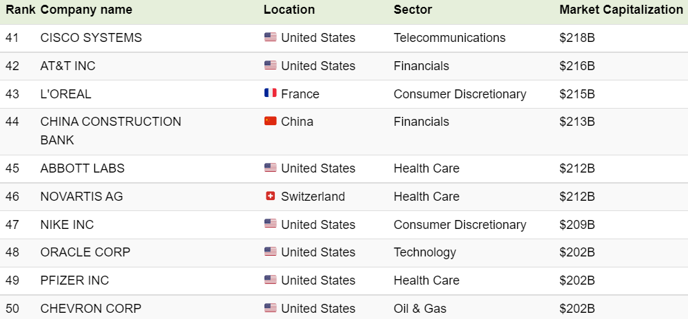Screen dimensions: 688x319
Task: Click the PFIZER INC company name
Action: point(74,280)
